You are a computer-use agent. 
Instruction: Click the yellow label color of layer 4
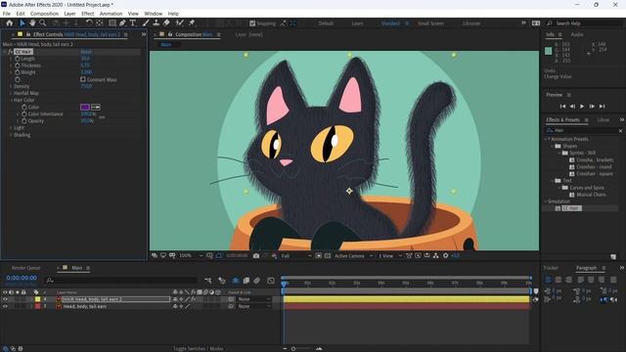[x=37, y=299]
